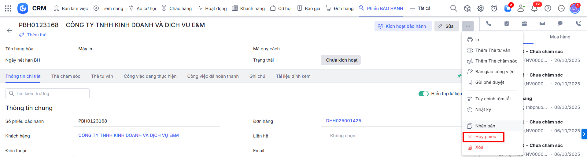Open the settings gear icon
The width and height of the screenshot is (587, 157).
[481, 8]
